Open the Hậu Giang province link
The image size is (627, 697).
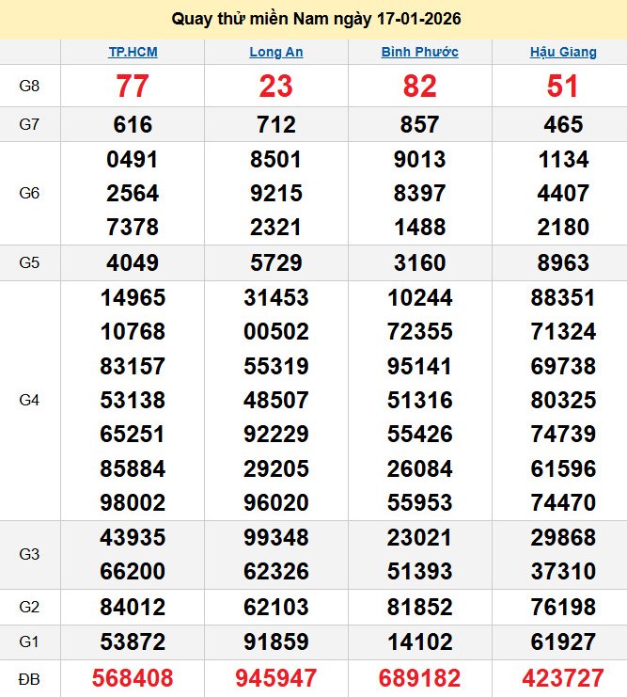point(563,52)
